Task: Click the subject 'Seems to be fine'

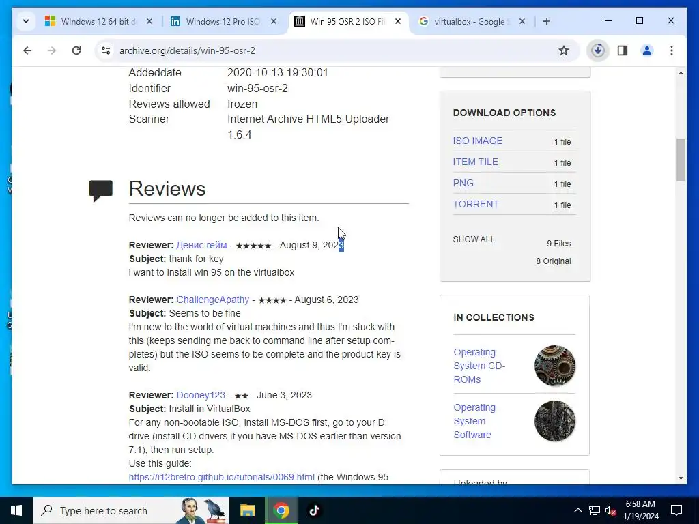Action: click(x=205, y=313)
